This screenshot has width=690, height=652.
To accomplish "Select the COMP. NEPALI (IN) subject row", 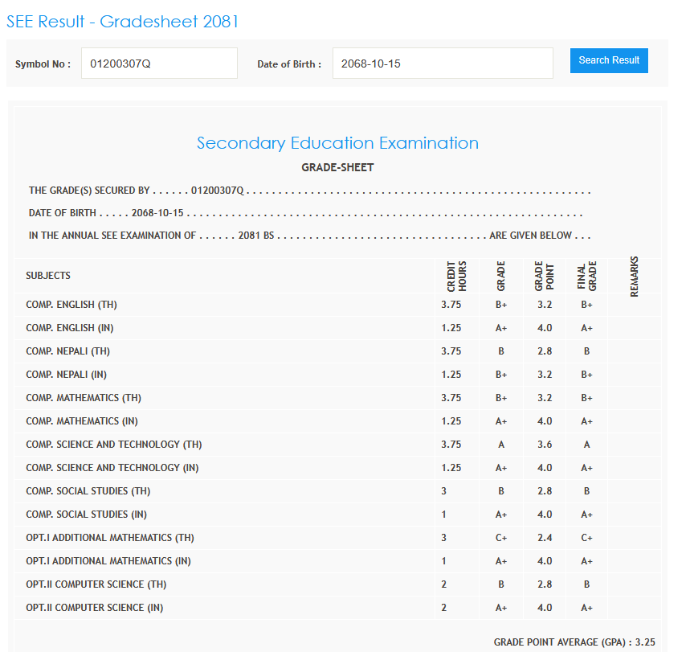I will point(66,375).
